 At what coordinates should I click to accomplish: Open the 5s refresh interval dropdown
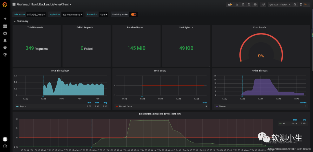click(x=306, y=5)
